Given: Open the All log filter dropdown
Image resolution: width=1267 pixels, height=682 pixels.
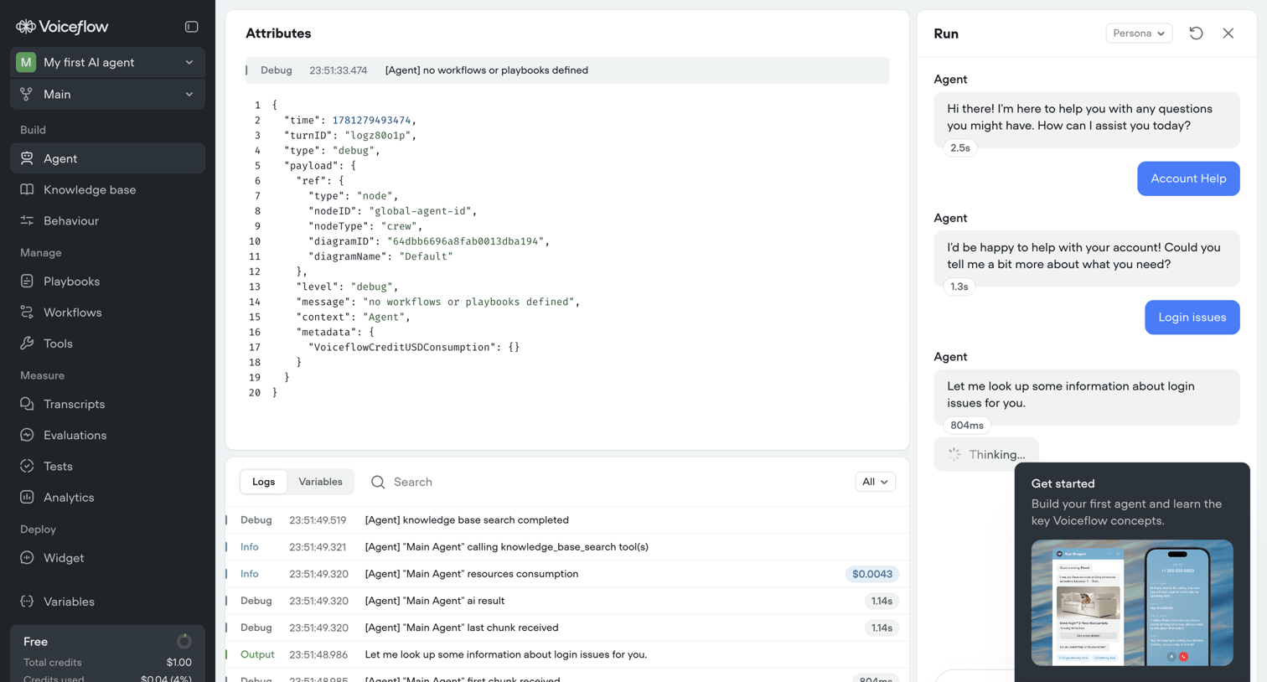Looking at the screenshot, I should click(x=875, y=482).
